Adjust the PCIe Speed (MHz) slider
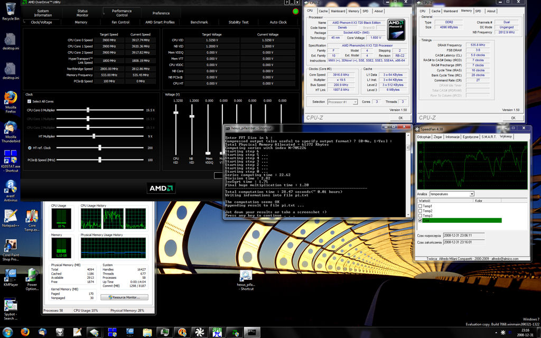The image size is (541, 338). pyautogui.click(x=100, y=159)
